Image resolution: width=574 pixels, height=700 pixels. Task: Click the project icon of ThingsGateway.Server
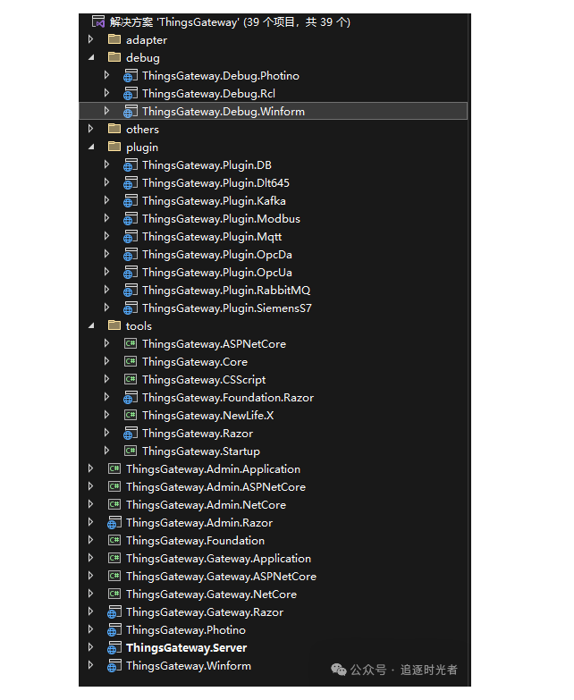coord(114,648)
